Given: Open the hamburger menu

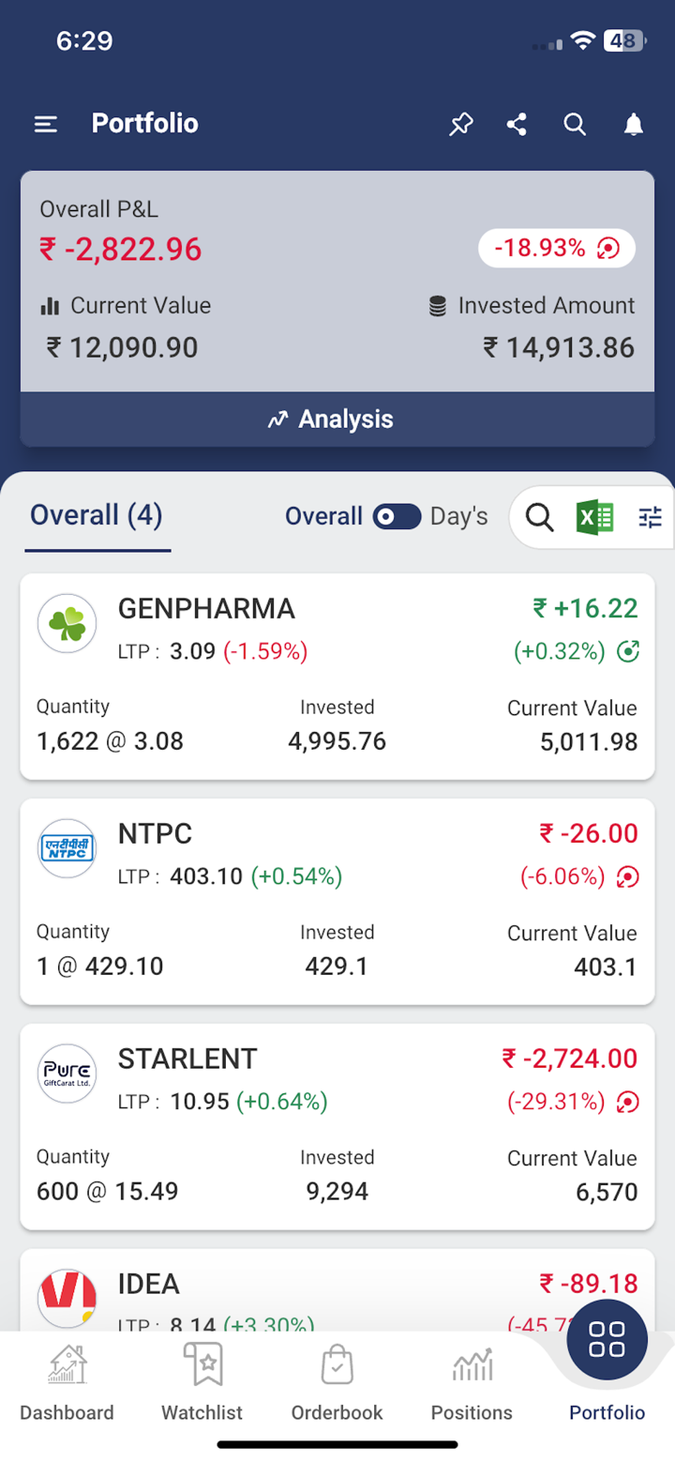Looking at the screenshot, I should tap(46, 124).
